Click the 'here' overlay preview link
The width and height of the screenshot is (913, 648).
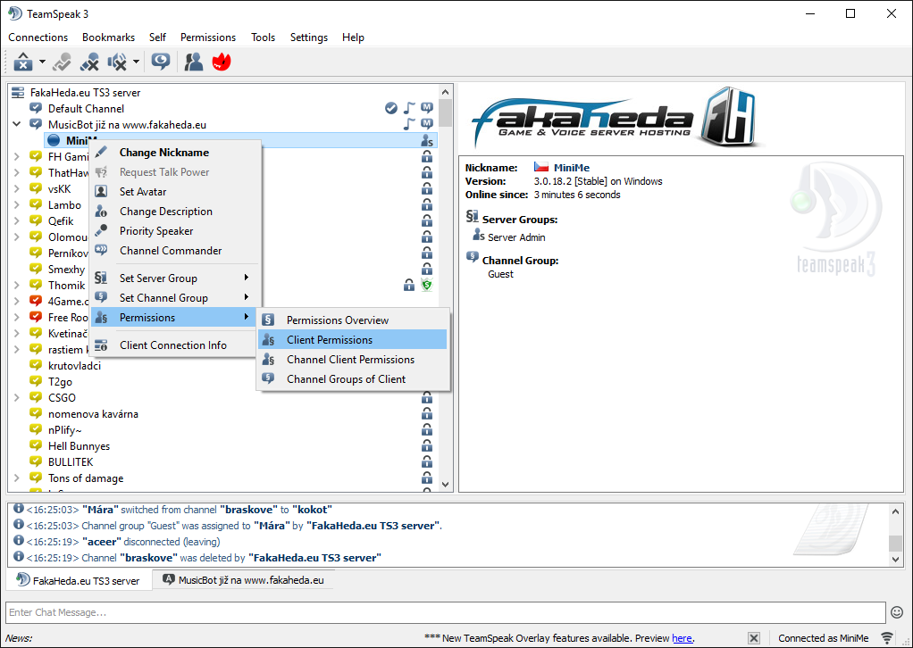[682, 638]
